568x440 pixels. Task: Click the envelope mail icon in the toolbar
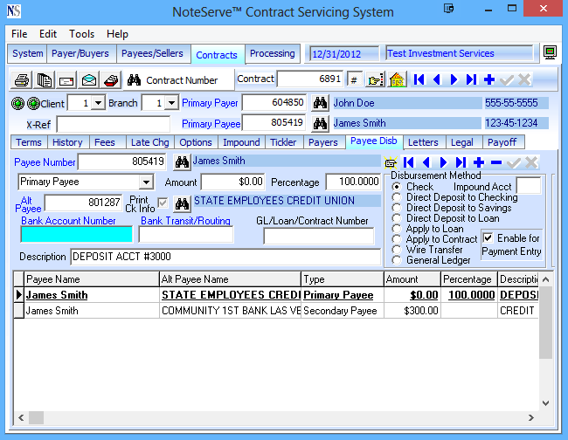click(88, 79)
